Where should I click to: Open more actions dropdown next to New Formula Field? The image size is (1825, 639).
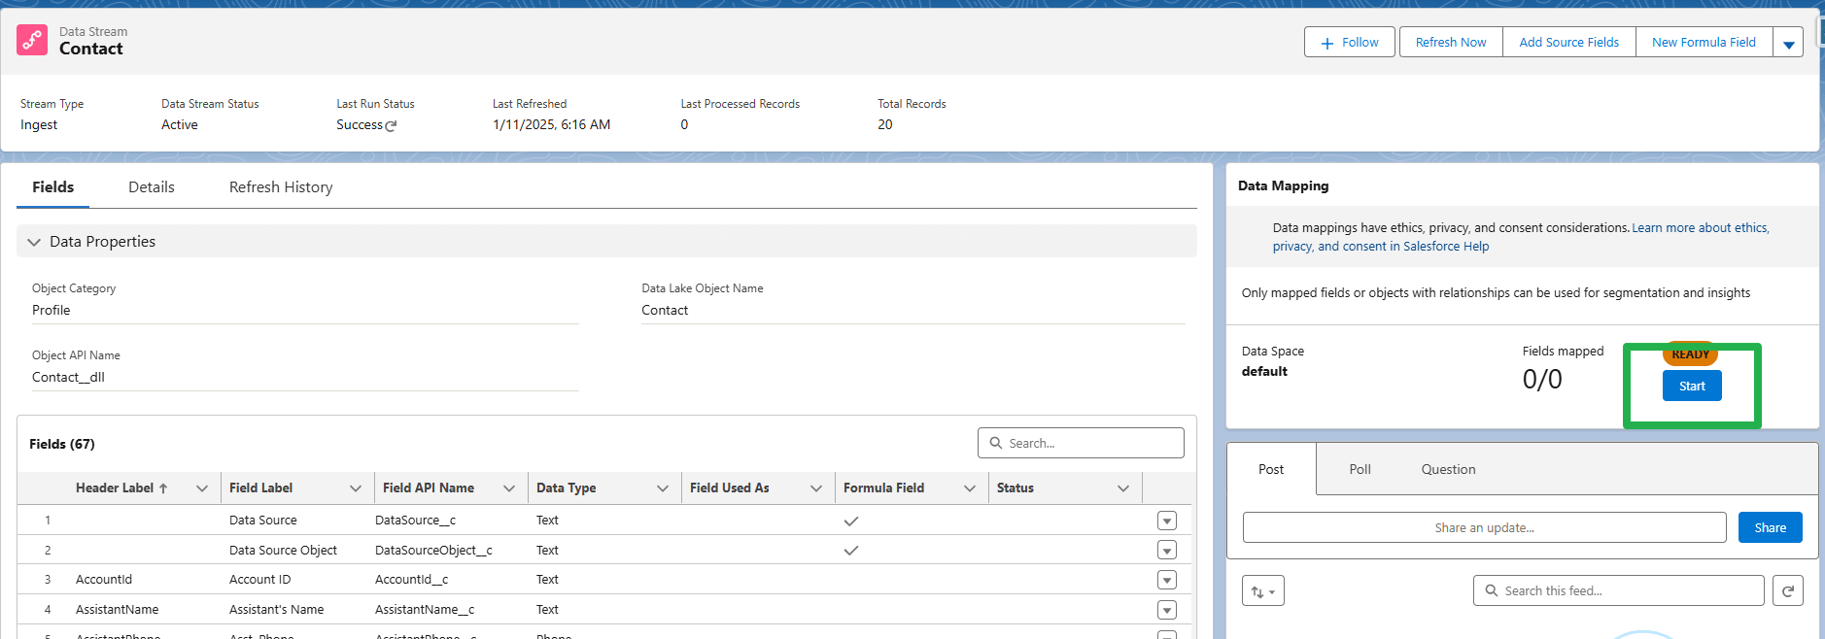1788,43
